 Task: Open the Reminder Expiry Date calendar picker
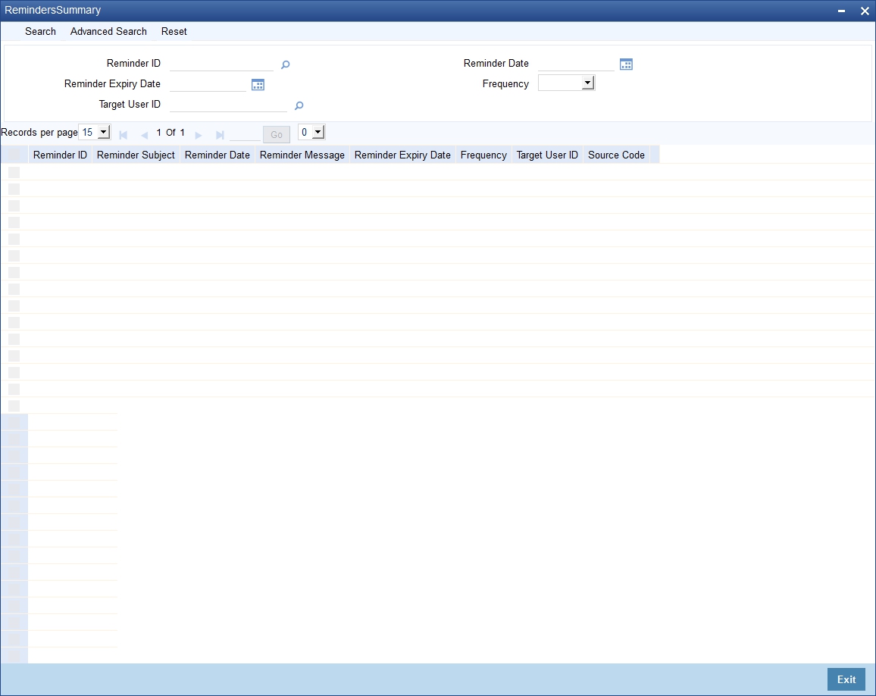258,85
